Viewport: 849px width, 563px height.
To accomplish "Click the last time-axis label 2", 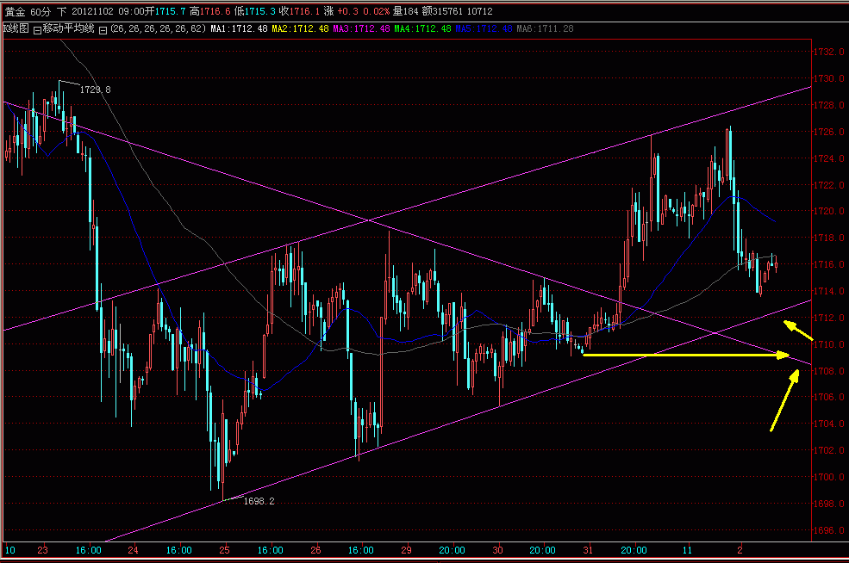I will 740,551.
